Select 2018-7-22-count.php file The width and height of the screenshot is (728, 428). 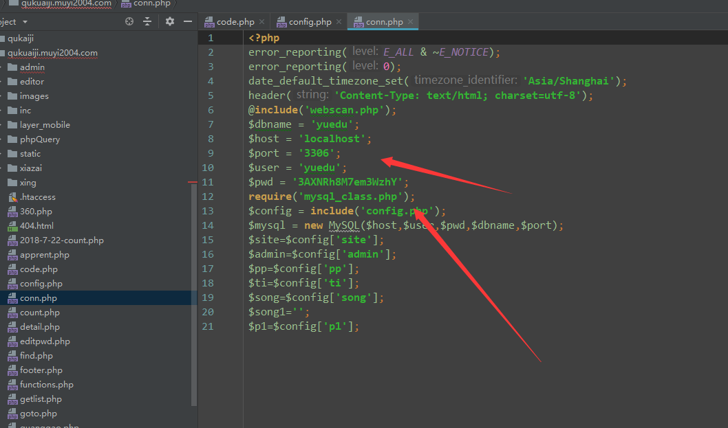[x=62, y=240]
